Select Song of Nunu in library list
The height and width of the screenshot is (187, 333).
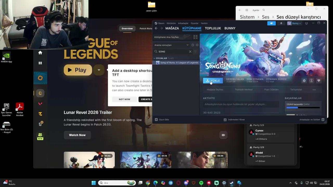pyautogui.click(x=177, y=63)
